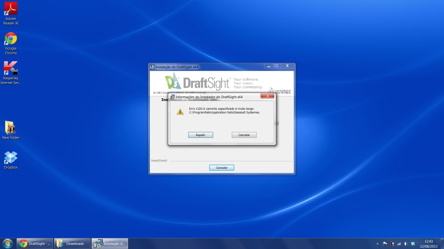
Task: Close the Instalação do DraftSight x64 window
Action: 287,66
